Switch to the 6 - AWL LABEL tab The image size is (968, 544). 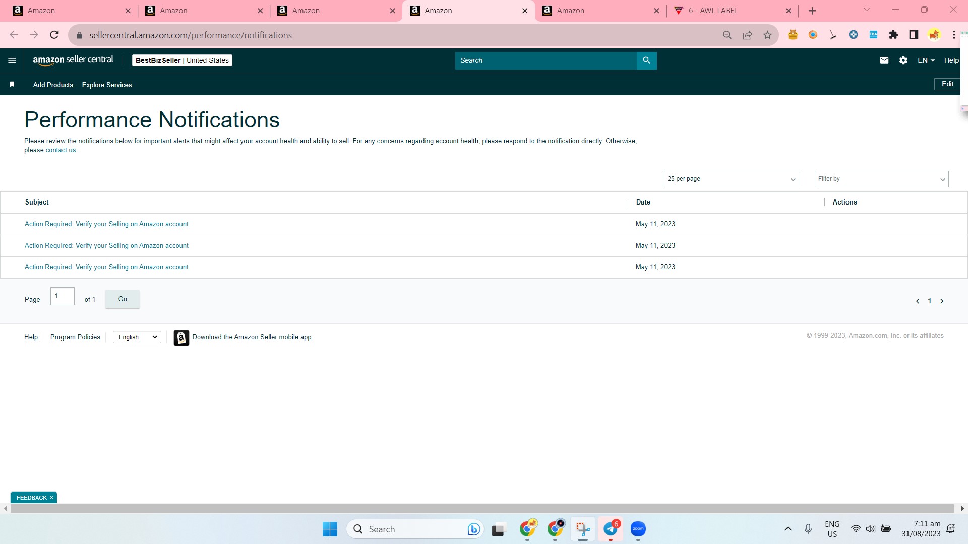point(732,11)
